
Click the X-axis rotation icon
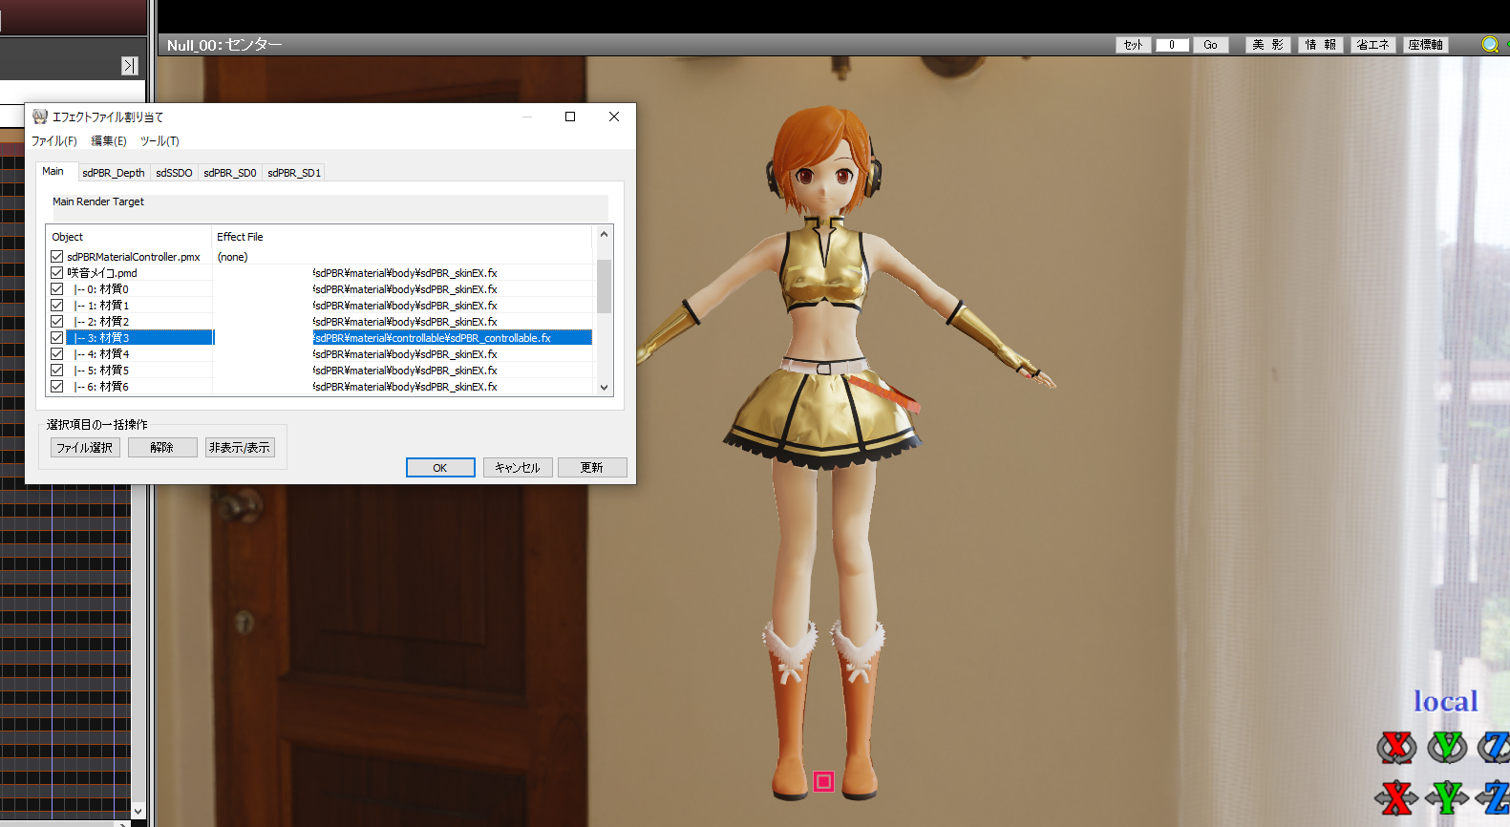click(1396, 747)
